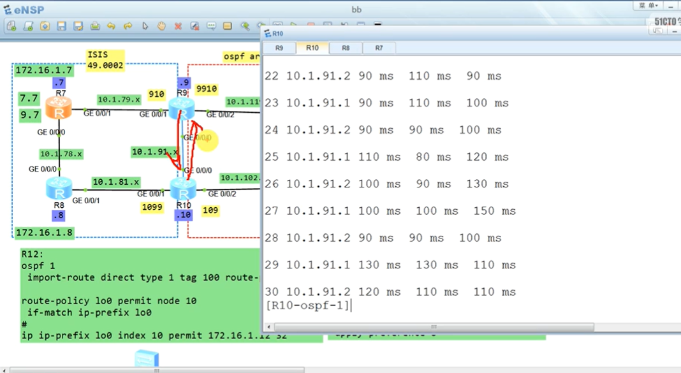Open the R7 terminal tab

pos(379,48)
